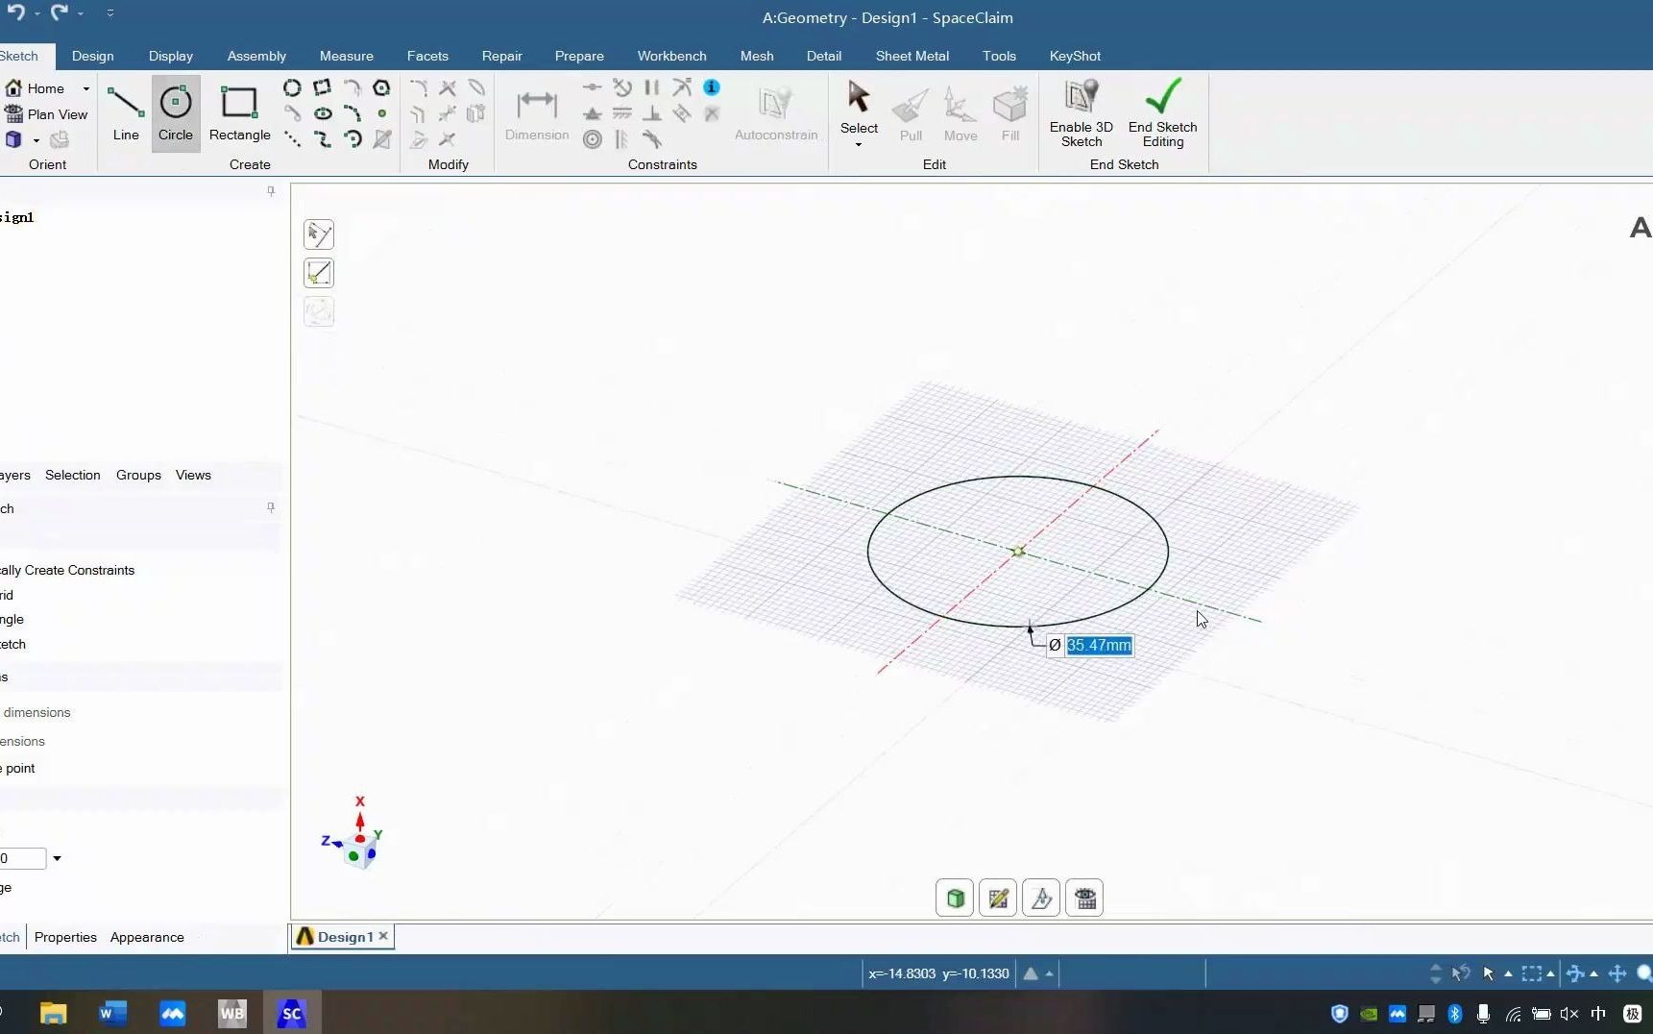Switch to the Prepare tab
Screen dimensions: 1653x1034
tap(579, 56)
